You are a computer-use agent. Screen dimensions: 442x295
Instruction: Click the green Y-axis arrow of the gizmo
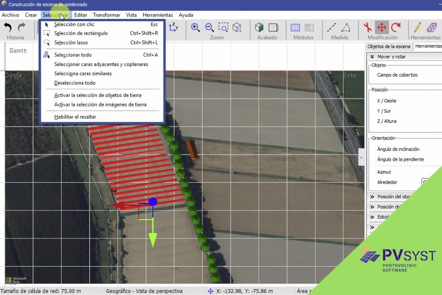click(153, 239)
